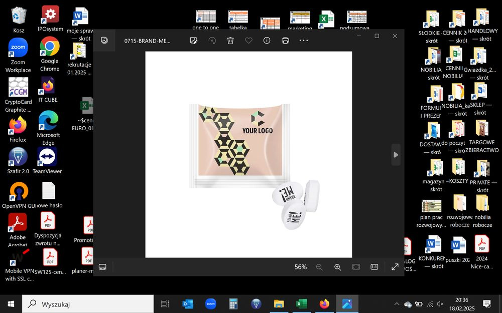The image size is (502, 313).
Task: Mark photo as favorite with heart
Action: tap(249, 41)
